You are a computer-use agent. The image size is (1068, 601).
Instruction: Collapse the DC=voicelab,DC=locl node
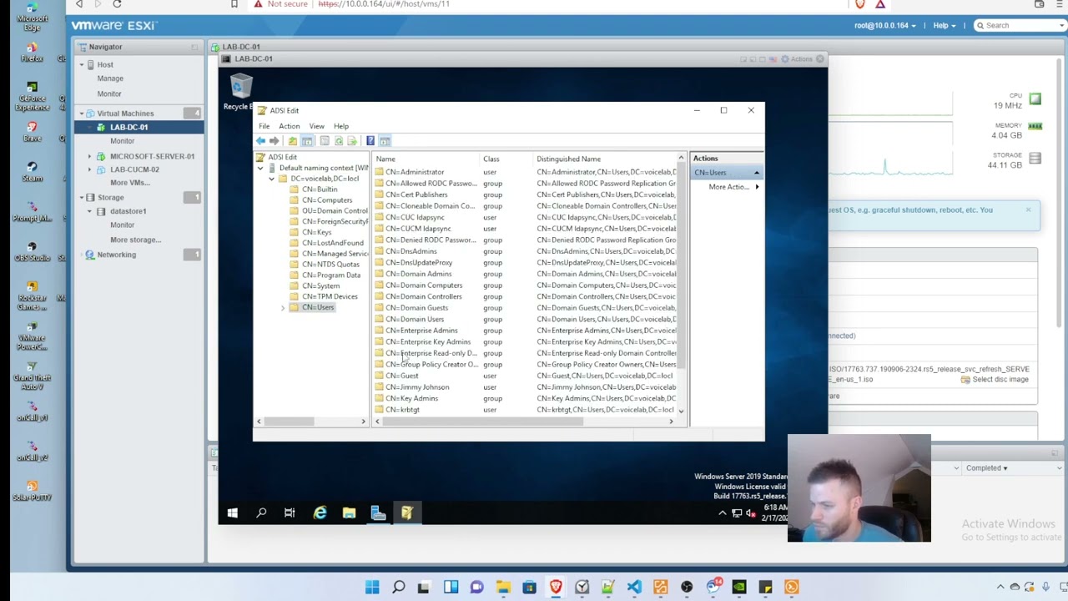(x=271, y=179)
